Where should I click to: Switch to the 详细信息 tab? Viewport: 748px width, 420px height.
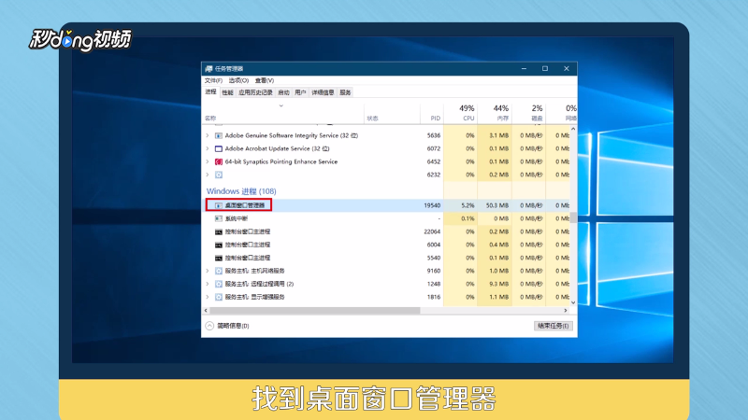323,92
